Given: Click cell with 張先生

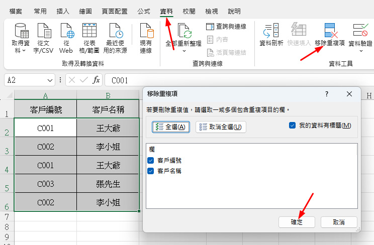Looking at the screenshot, I should point(108,184).
